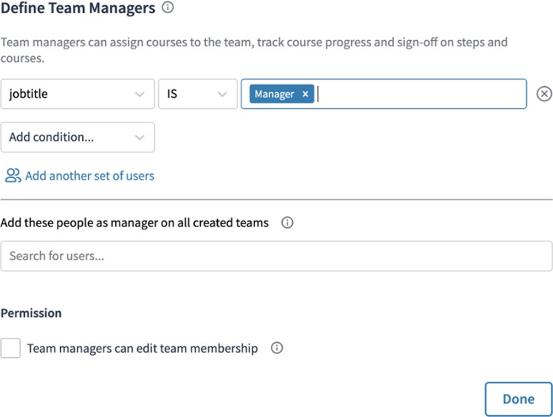This screenshot has height=417, width=553.
Task: Click the info icon beside Define Team Managers
Action: pyautogui.click(x=168, y=8)
